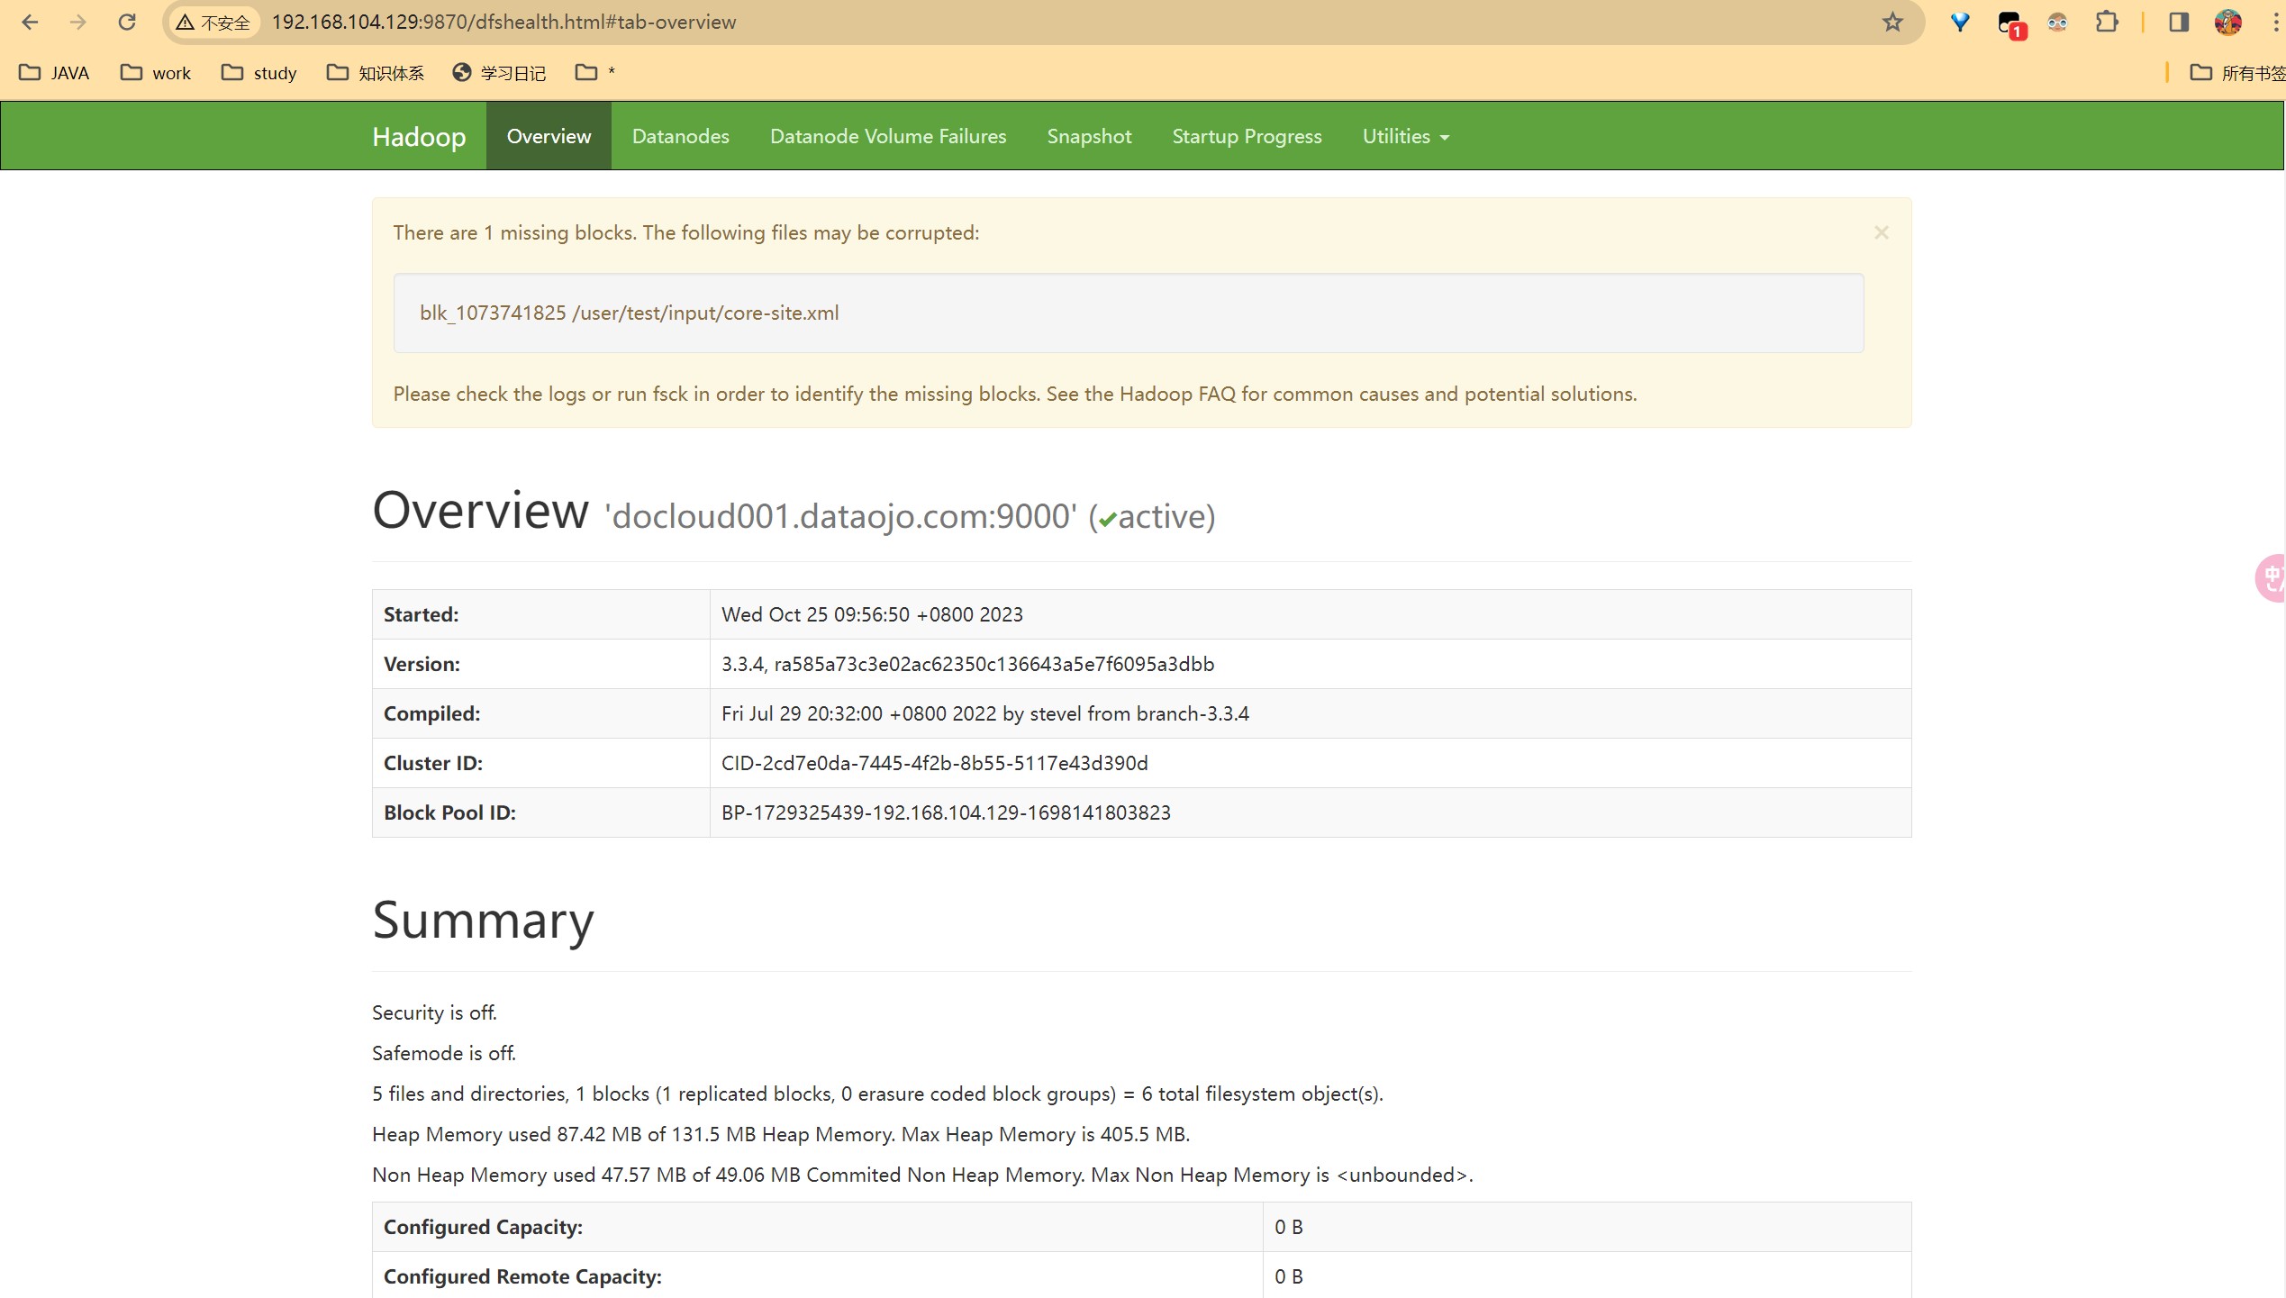This screenshot has height=1298, width=2286.
Task: Reload the page with refresh icon
Action: (x=127, y=23)
